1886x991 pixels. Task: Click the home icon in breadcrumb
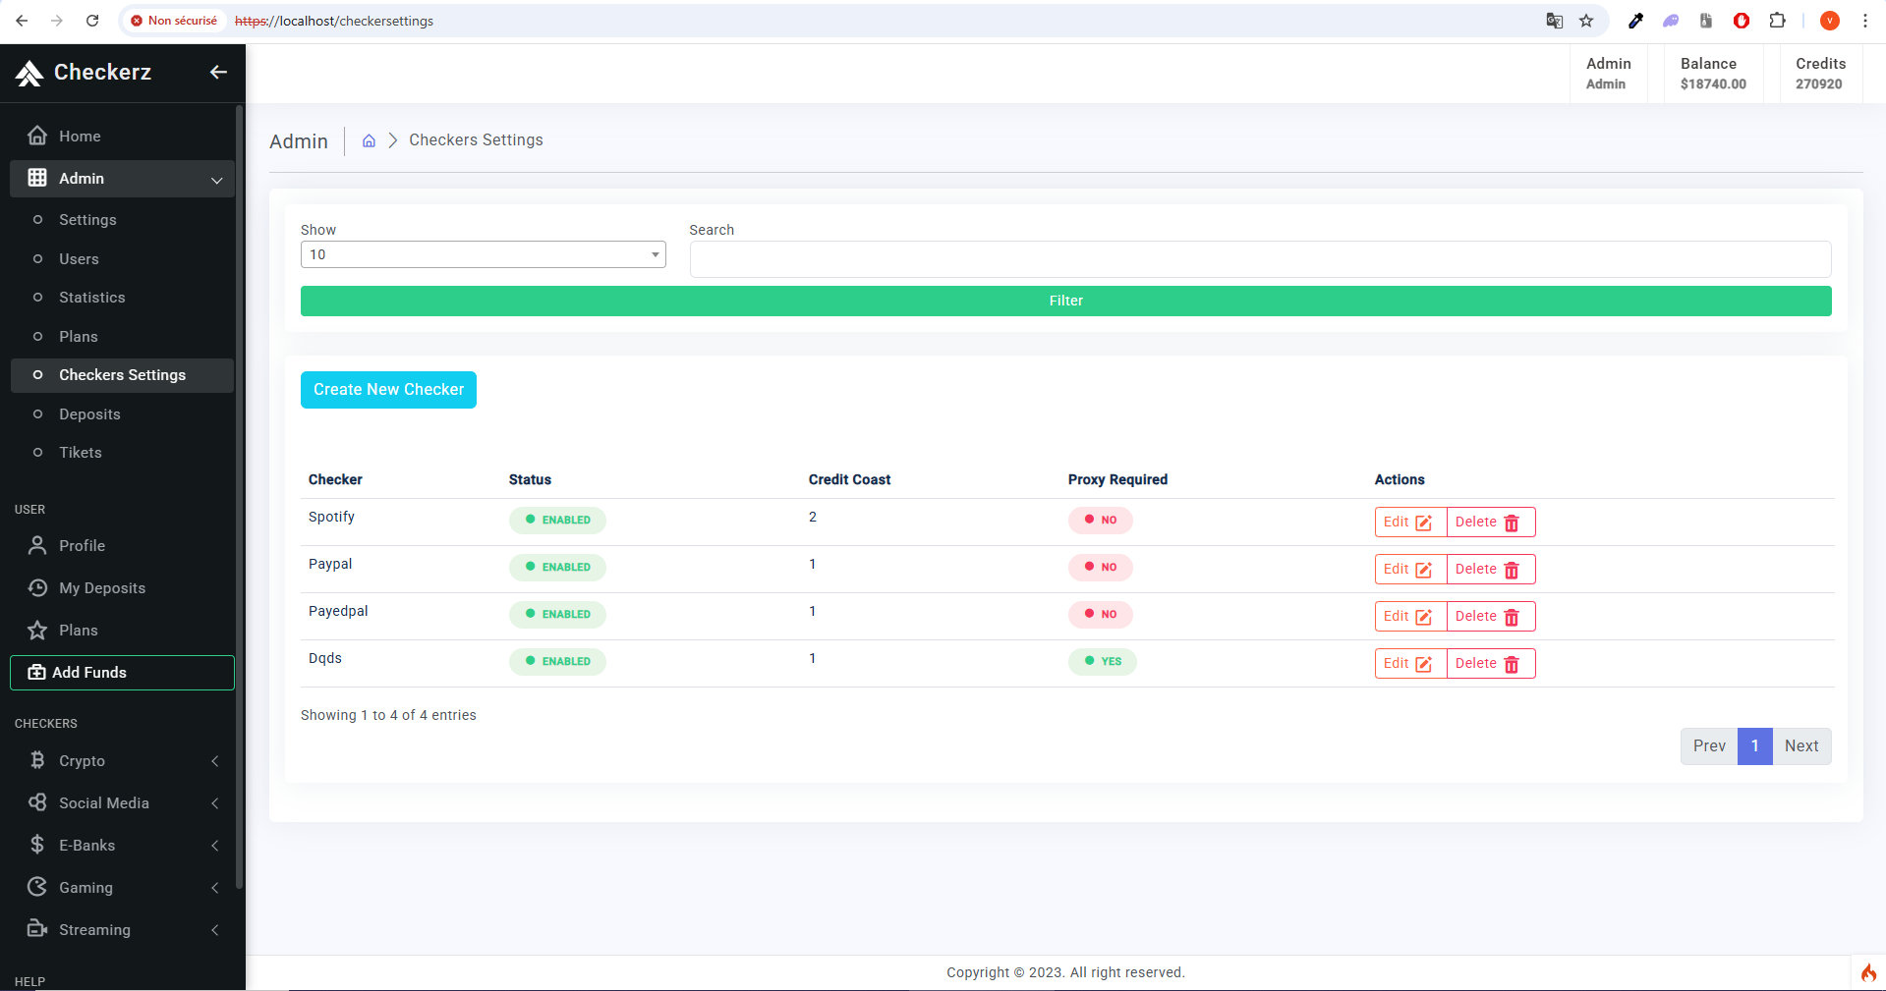369,140
